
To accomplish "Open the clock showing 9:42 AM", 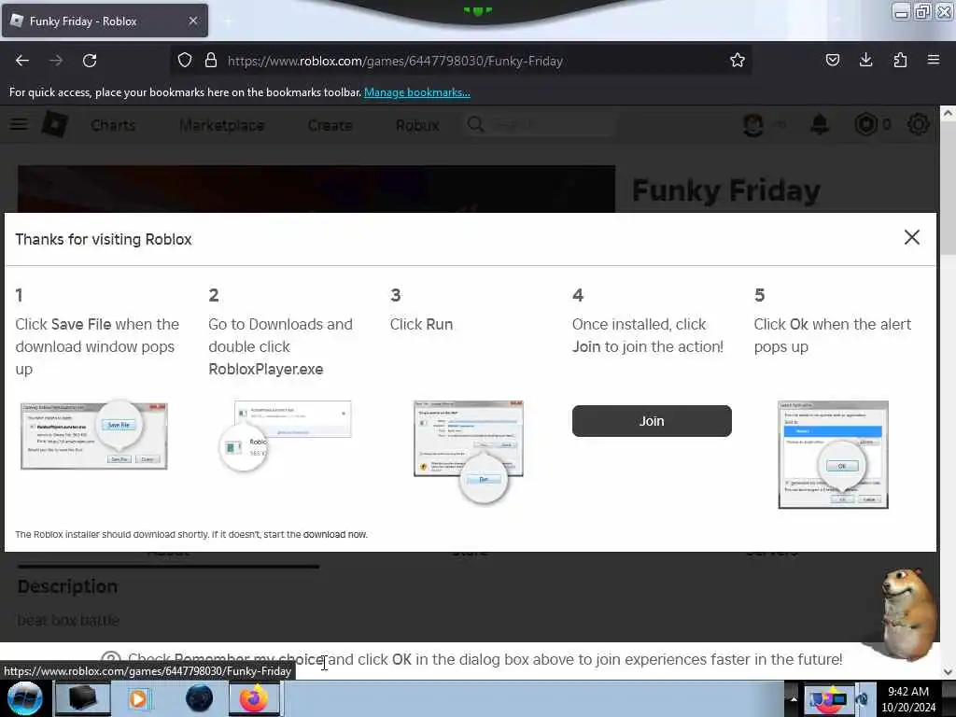I will [x=908, y=698].
